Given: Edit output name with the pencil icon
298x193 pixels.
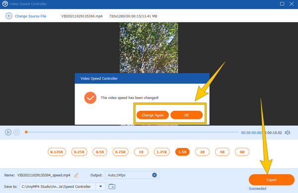Looking at the screenshot, I should tap(76, 175).
